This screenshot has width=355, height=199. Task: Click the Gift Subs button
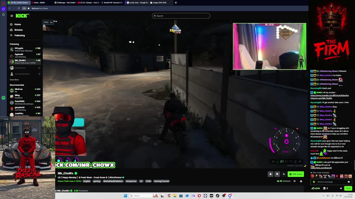pyautogui.click(x=296, y=174)
